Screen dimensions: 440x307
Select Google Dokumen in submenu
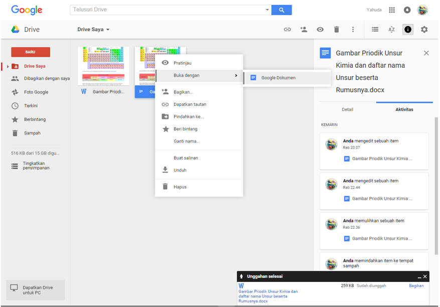[x=287, y=78]
